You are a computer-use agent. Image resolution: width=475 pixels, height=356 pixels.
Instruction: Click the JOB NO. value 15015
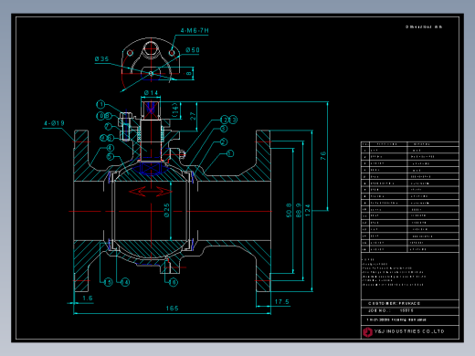(x=406, y=310)
